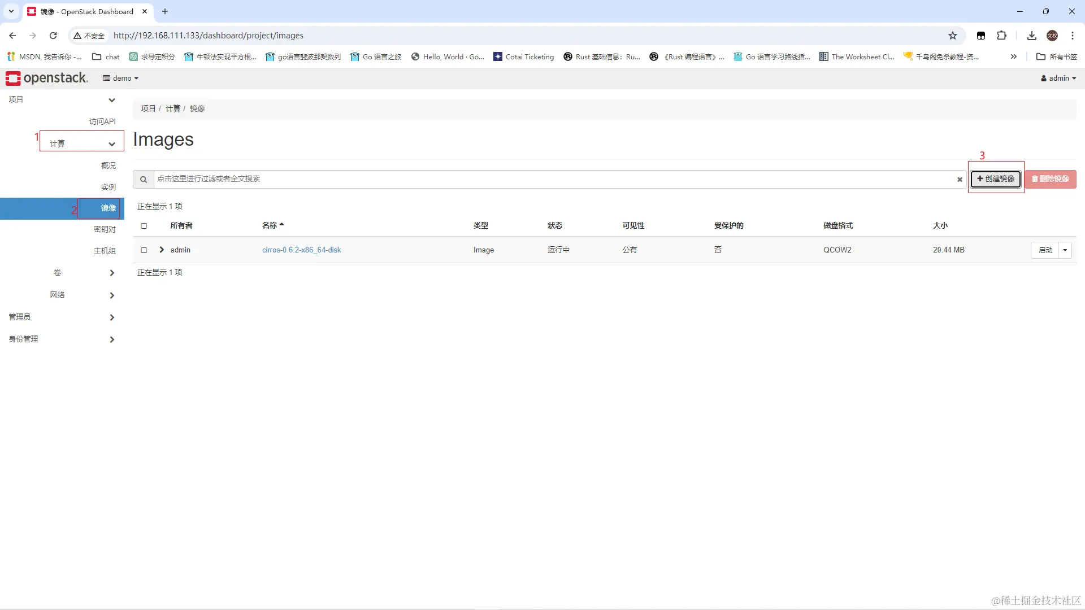Click the 创建镜像 button

click(995, 179)
